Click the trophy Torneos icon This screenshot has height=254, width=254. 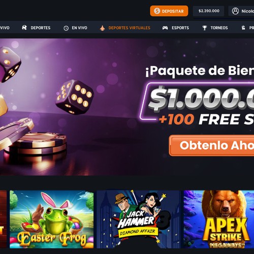point(205,28)
